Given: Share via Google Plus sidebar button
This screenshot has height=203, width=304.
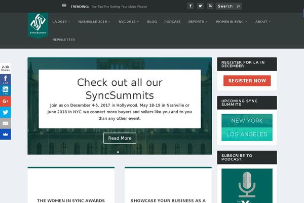Looking at the screenshot, I should 6,101.
